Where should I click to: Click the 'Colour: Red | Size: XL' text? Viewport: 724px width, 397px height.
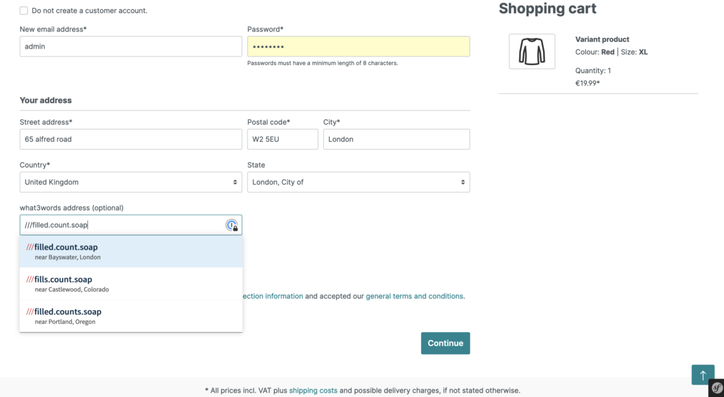[611, 52]
